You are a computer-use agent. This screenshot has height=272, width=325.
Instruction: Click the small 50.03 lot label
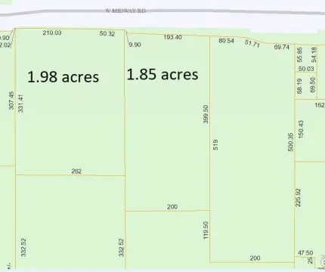point(306,69)
